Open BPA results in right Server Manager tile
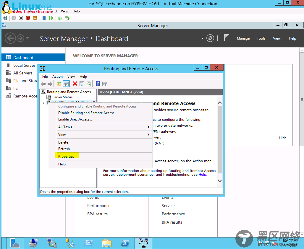Viewport: 304px width, 249px height. point(172,222)
